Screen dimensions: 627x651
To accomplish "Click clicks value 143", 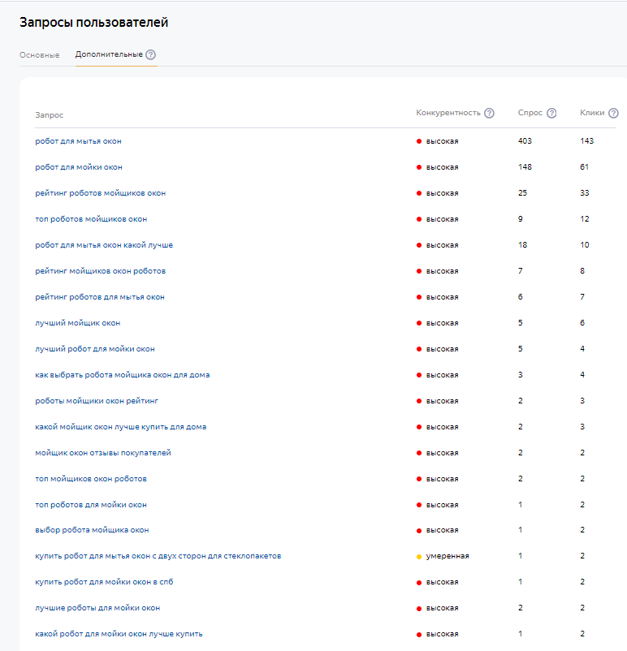I will click(x=586, y=140).
